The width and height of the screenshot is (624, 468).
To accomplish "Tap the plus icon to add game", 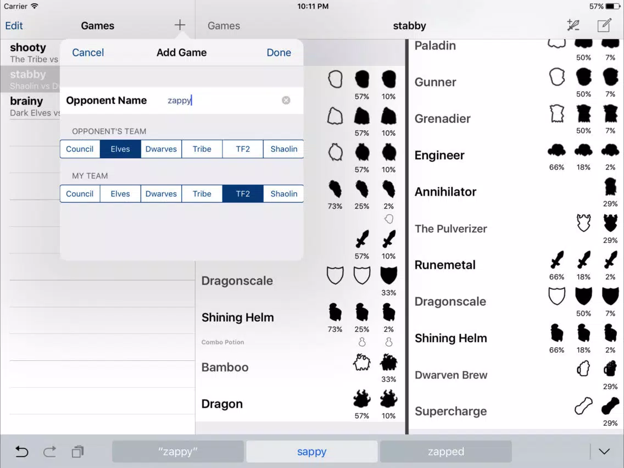I will coord(180,25).
